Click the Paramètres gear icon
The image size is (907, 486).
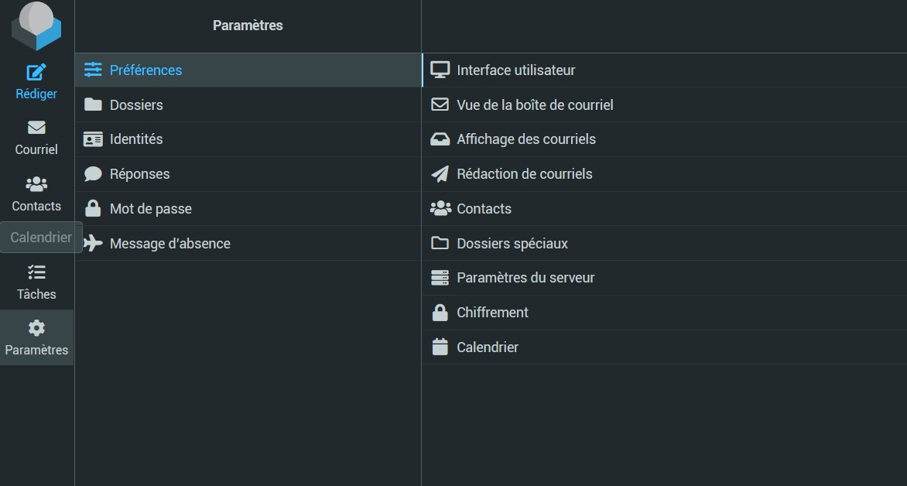(36, 328)
